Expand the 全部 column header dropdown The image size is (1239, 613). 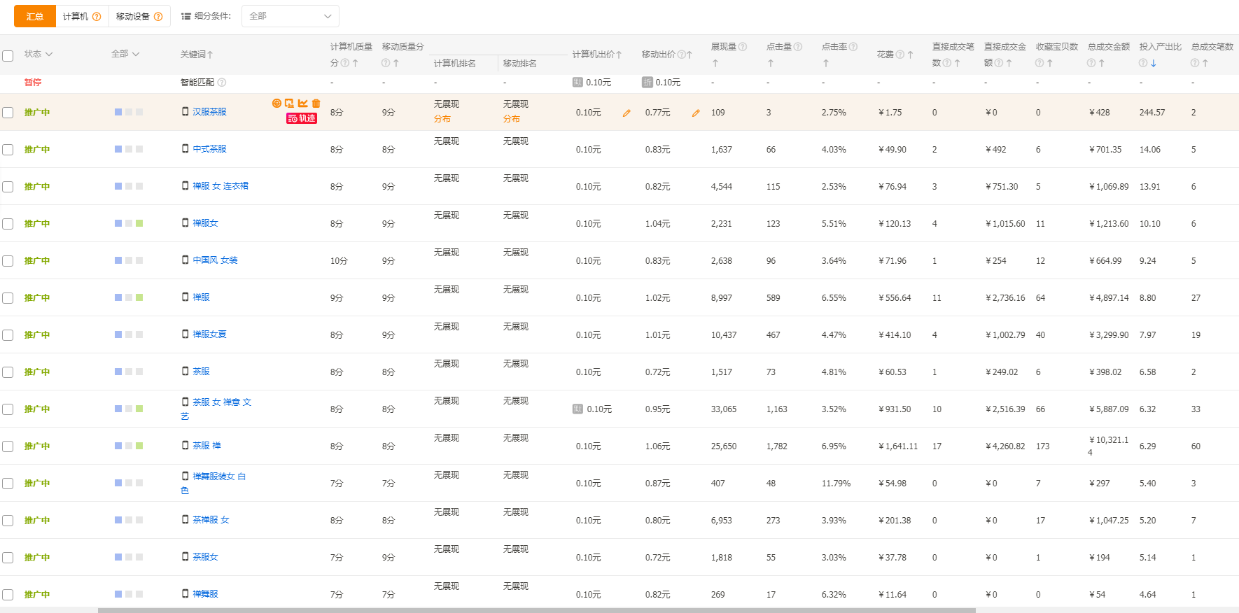[x=125, y=54]
